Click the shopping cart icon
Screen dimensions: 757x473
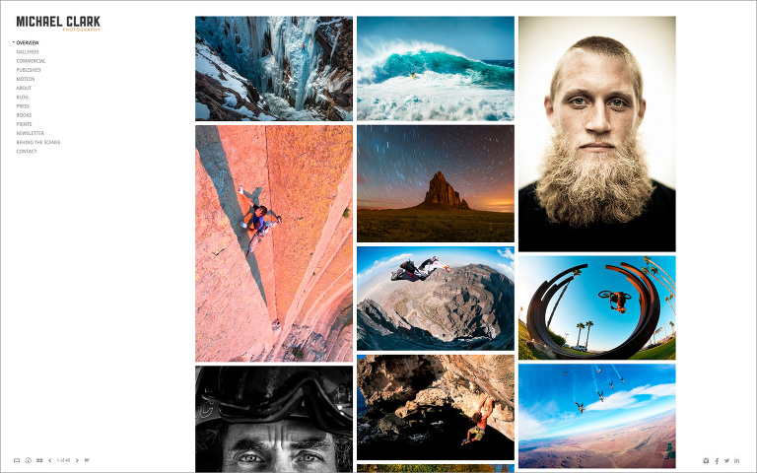[x=87, y=460]
